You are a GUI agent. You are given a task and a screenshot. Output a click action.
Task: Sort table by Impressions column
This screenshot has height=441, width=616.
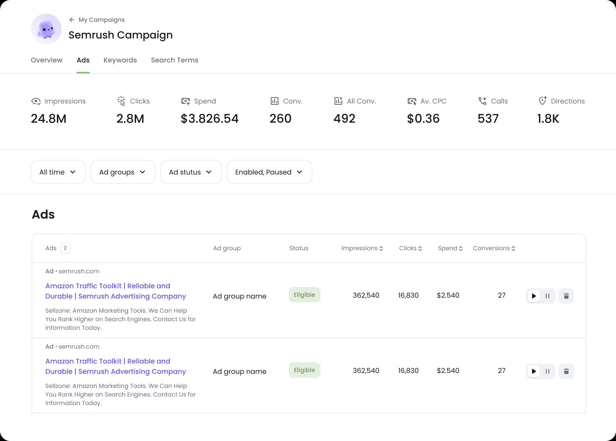362,248
